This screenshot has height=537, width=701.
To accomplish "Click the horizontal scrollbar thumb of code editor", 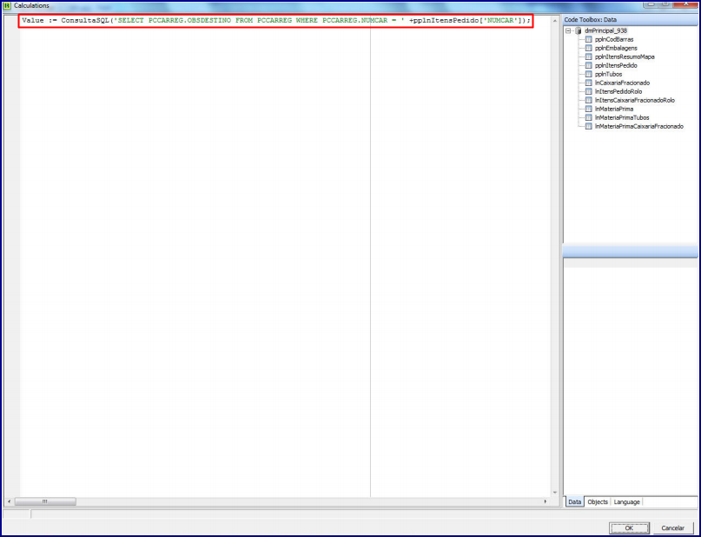I will click(45, 501).
